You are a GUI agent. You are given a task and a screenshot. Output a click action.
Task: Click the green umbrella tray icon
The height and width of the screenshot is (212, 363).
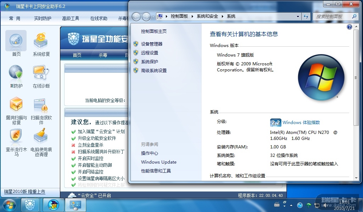[309, 205]
